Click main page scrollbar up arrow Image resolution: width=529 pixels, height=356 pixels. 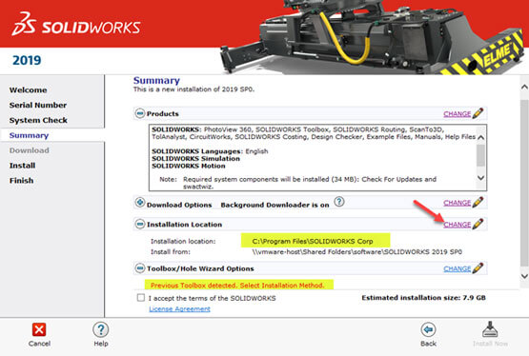click(524, 88)
